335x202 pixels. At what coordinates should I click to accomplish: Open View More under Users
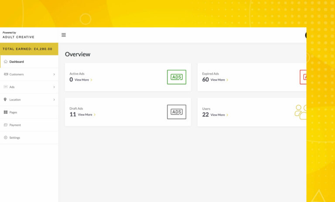(x=219, y=115)
